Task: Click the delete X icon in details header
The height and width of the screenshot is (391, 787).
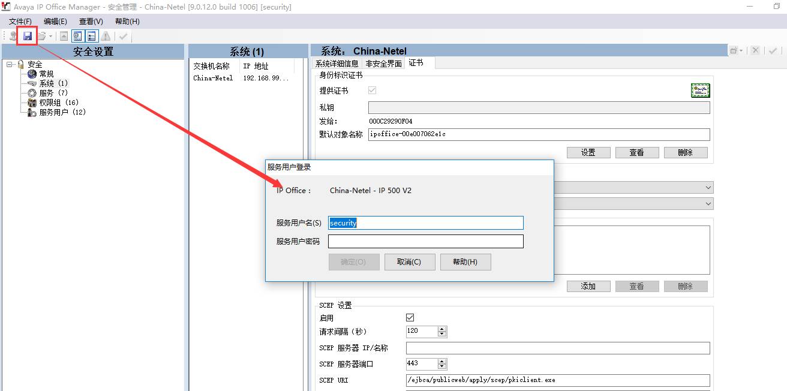Action: coord(756,51)
